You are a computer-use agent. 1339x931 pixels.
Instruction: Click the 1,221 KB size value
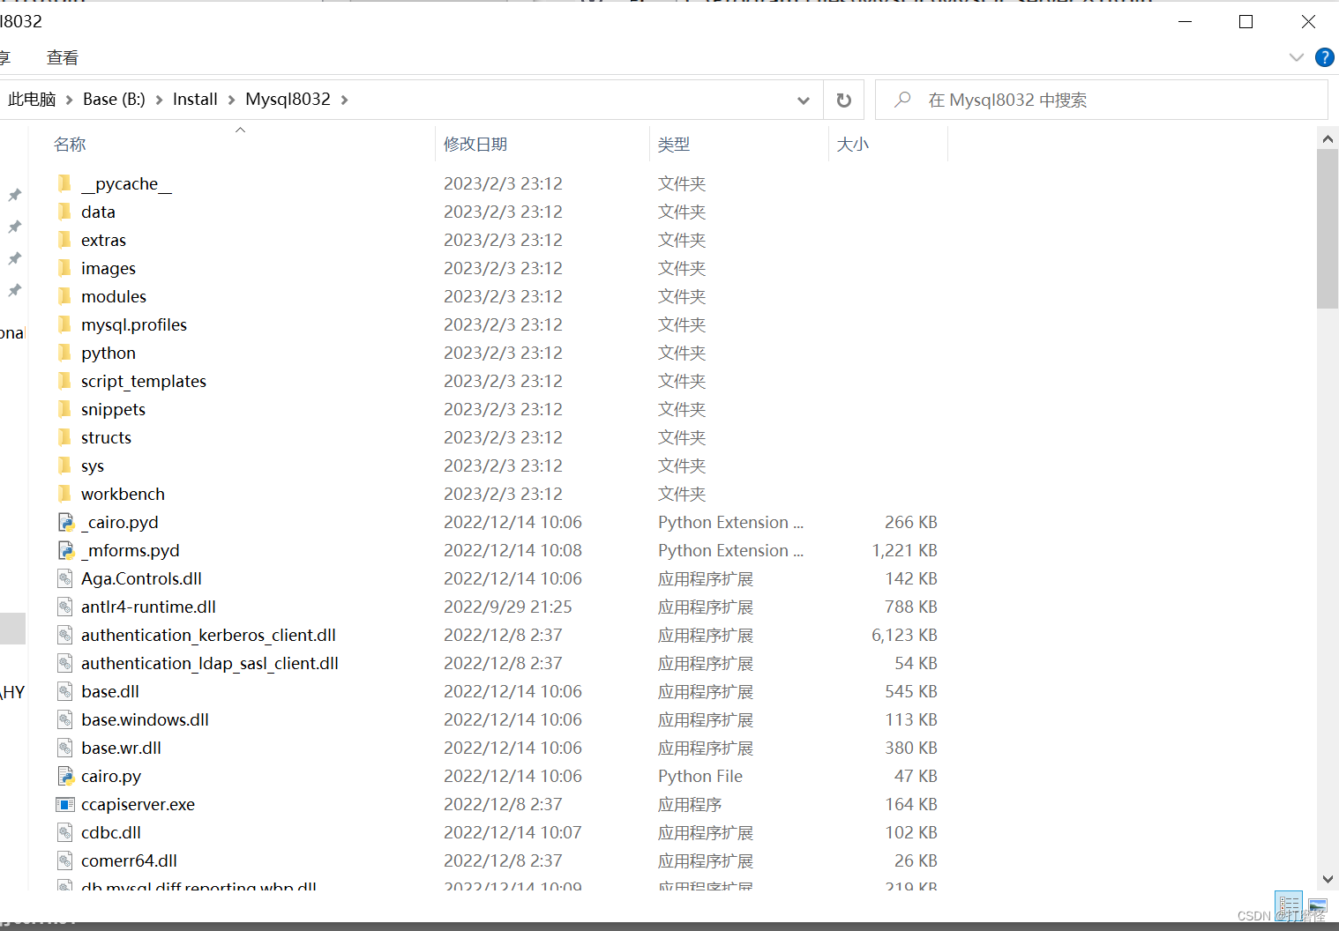pos(904,550)
